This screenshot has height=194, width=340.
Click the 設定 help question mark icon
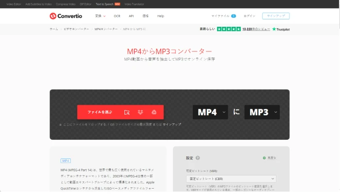(x=198, y=158)
